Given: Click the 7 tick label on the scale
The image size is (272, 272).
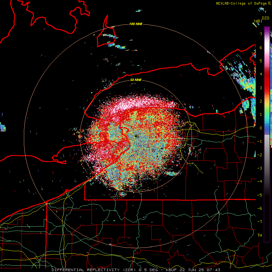Looking at the screenshot, I should (x=261, y=34).
